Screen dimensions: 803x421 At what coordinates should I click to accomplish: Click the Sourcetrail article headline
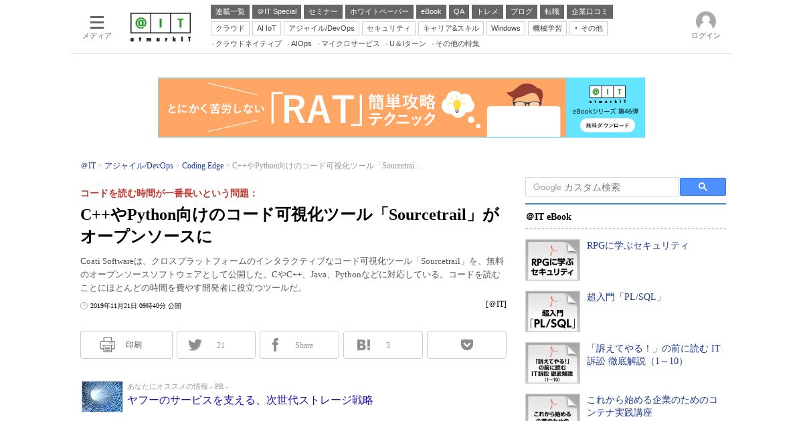[290, 225]
